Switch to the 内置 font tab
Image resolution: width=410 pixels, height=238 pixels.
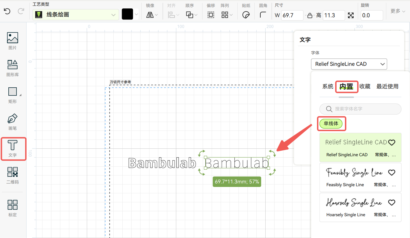point(346,86)
